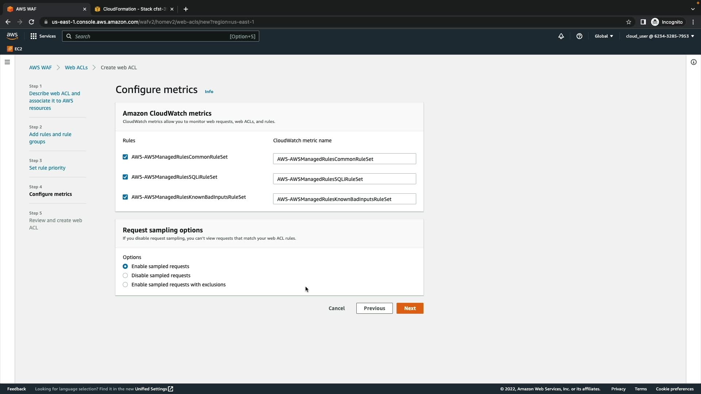
Task: Select Disable sampled requests option
Action: click(125, 275)
